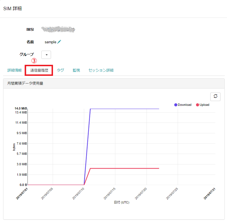Click the 0.0 B axis label

tap(23, 185)
